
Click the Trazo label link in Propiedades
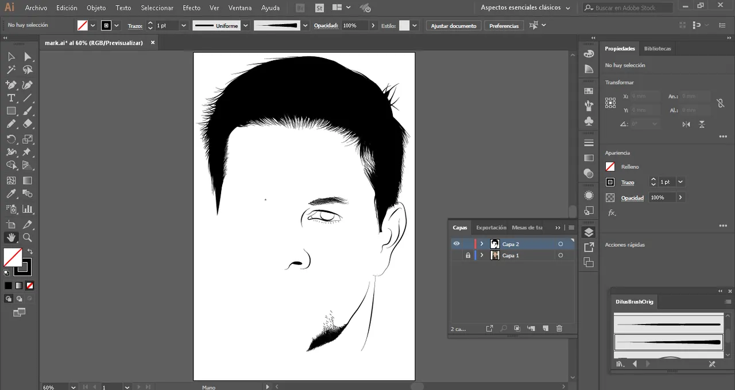click(628, 182)
